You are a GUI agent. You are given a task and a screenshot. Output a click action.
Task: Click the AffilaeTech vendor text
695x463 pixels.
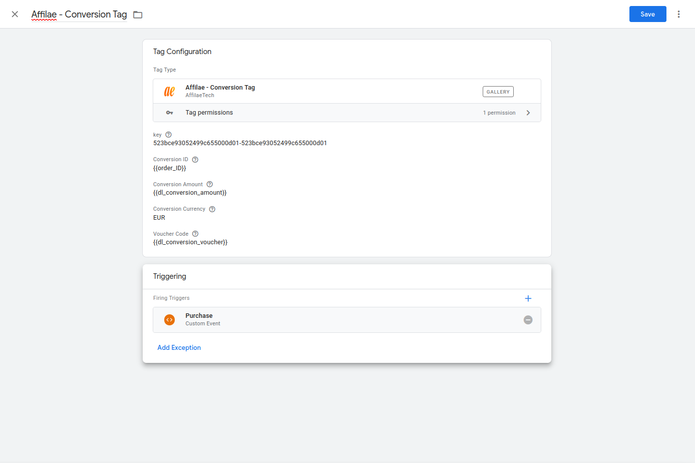click(x=200, y=95)
